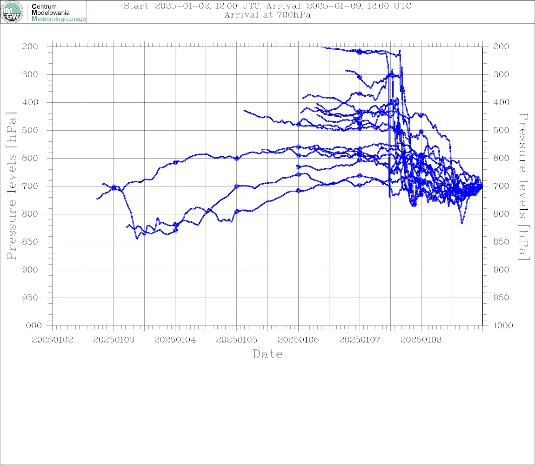
Task: Click the left y-axis label 950
Action: point(30,298)
